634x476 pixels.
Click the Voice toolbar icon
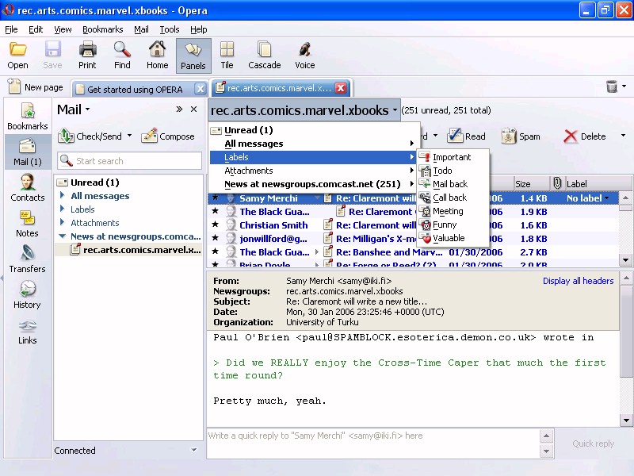pos(304,56)
